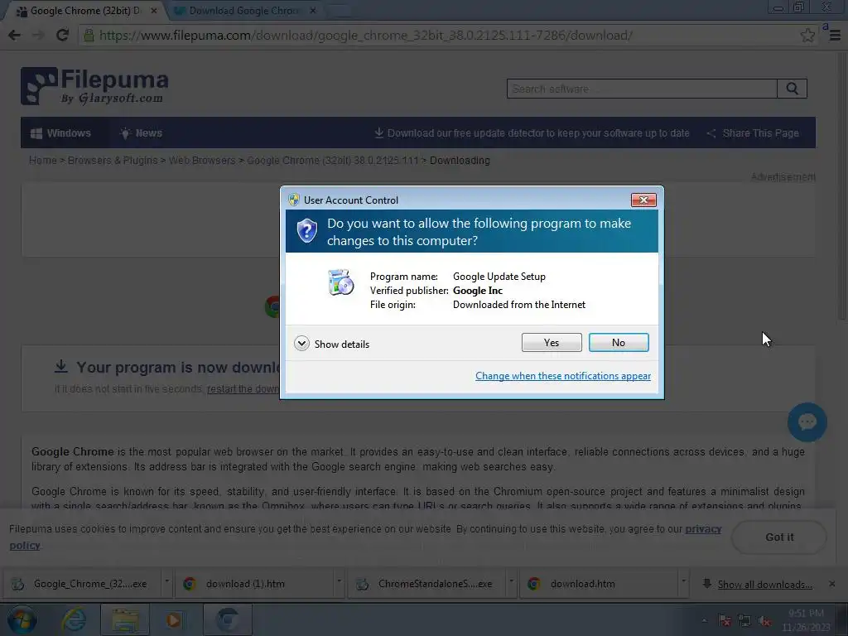Image resolution: width=848 pixels, height=636 pixels.
Task: Reload the Filepuma page
Action: click(62, 35)
